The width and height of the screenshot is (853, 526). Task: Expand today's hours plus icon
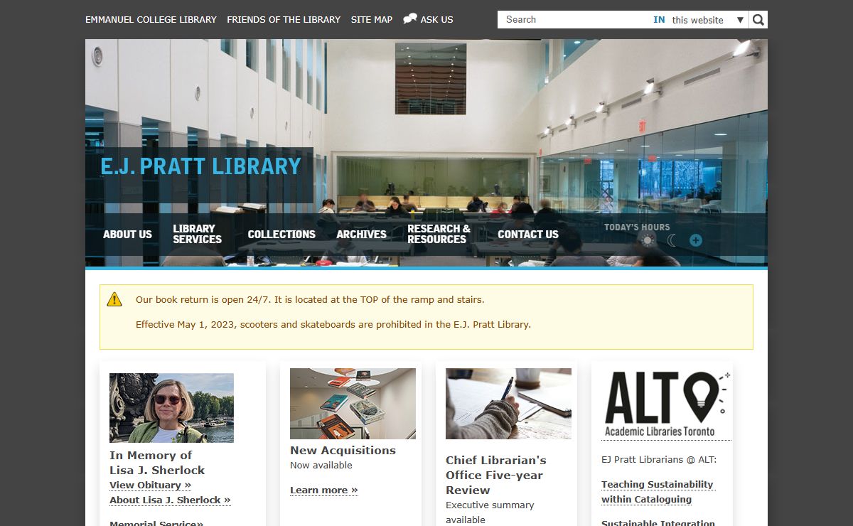(x=696, y=240)
